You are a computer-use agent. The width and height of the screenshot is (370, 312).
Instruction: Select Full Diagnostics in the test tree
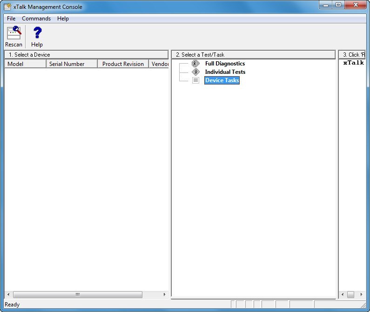coord(225,64)
